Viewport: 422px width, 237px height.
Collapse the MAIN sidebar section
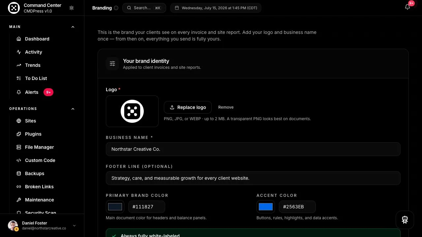[73, 27]
